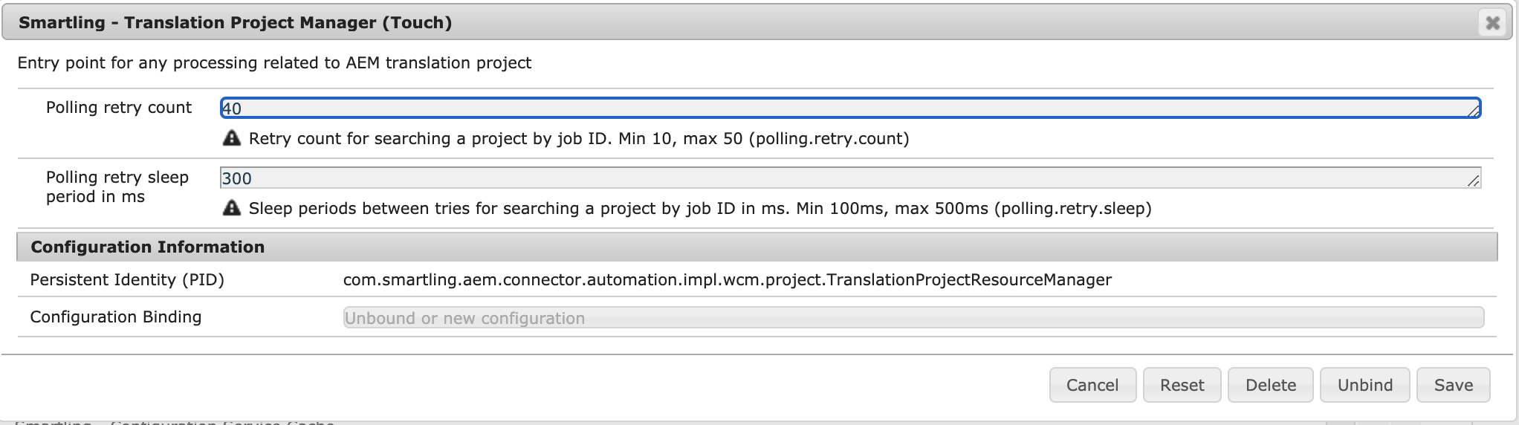Click the 'Entry point for any processing' description

[x=274, y=63]
